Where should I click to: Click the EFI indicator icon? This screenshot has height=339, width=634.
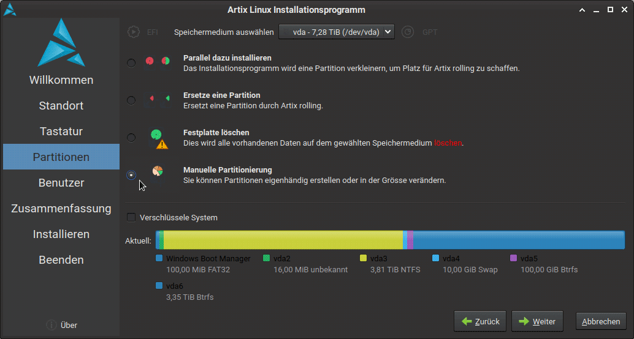click(133, 32)
